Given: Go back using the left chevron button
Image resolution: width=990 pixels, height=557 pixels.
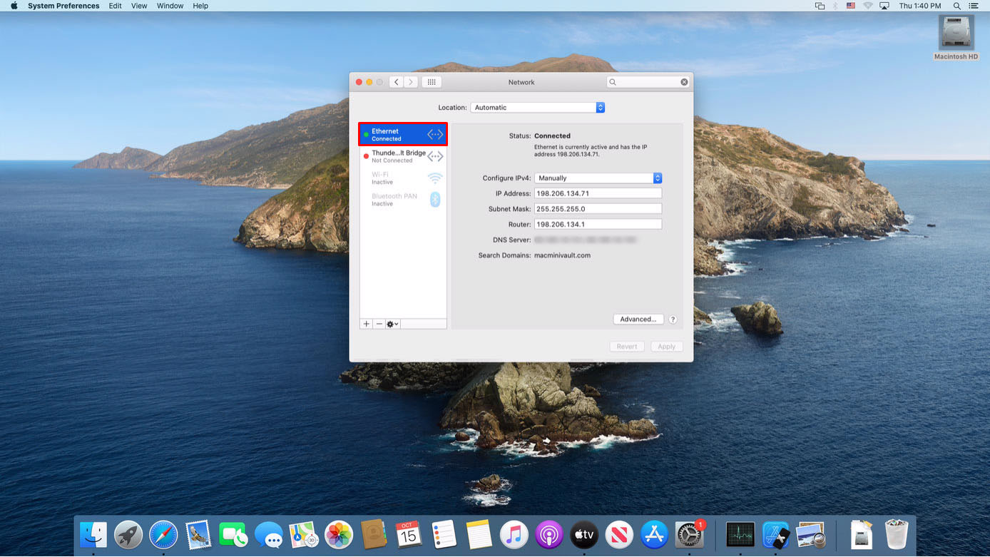Looking at the screenshot, I should tap(397, 82).
